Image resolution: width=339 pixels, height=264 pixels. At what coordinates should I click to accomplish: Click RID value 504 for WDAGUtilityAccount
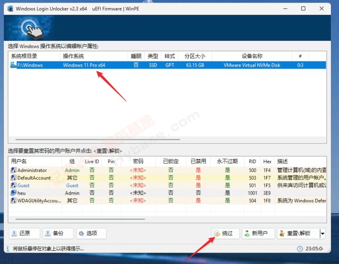tap(252, 200)
